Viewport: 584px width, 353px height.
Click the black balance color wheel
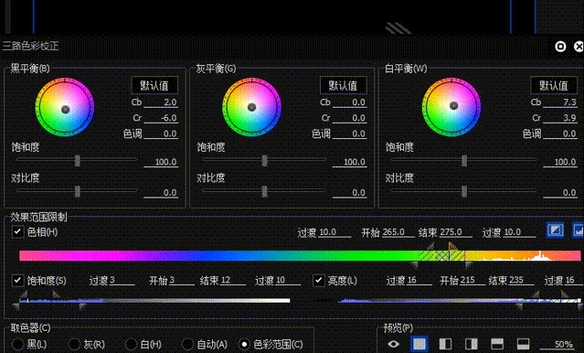click(65, 107)
